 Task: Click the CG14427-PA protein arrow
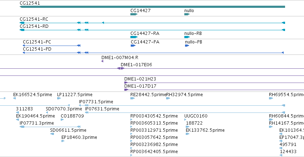(x=133, y=46)
